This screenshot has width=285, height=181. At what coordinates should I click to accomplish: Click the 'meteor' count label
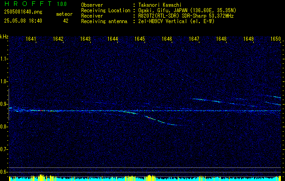(64, 14)
